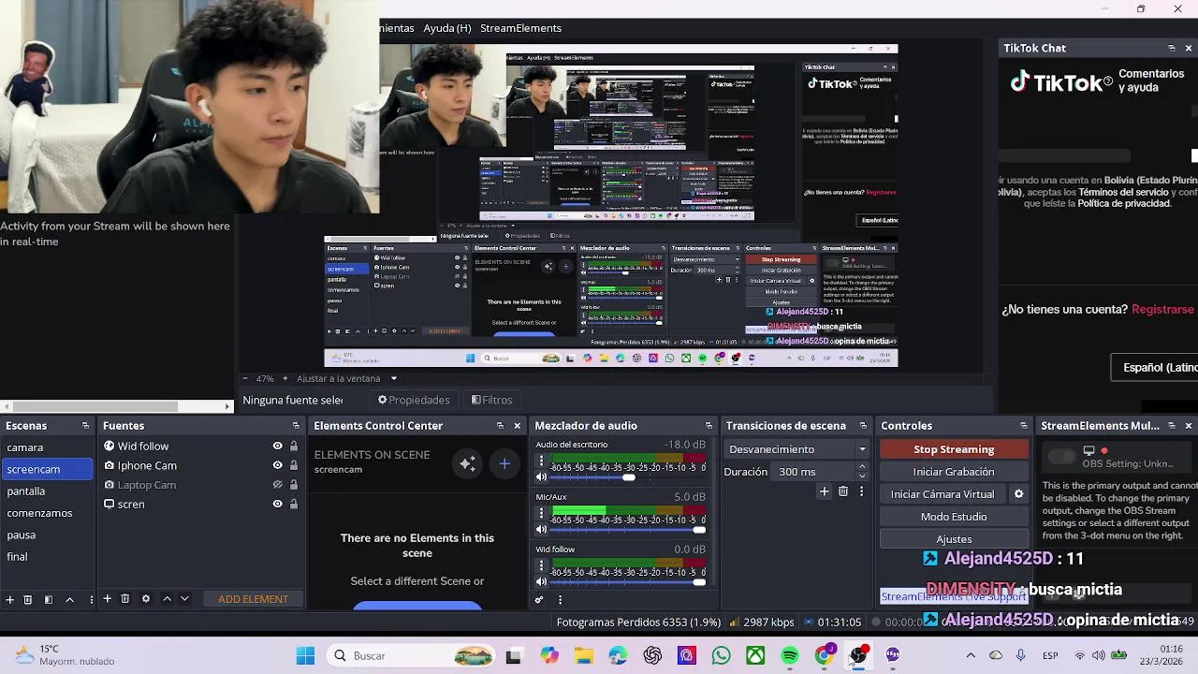Image resolution: width=1198 pixels, height=674 pixels.
Task: Hide the Wid follow source
Action: (x=277, y=447)
